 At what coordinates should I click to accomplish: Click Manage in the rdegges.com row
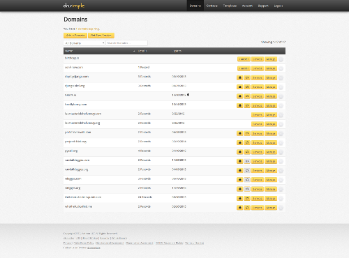pyautogui.click(x=271, y=180)
